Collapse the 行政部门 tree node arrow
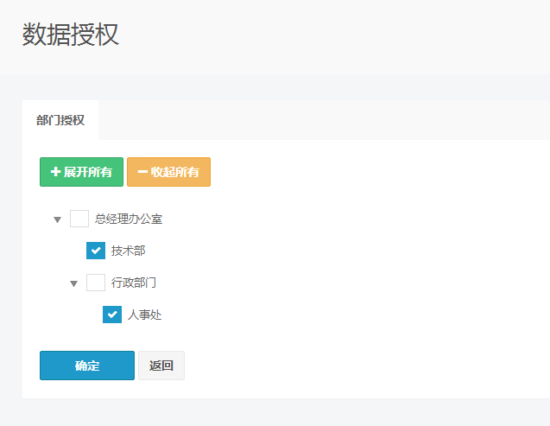Screen dimensions: 550x426 click(x=73, y=283)
